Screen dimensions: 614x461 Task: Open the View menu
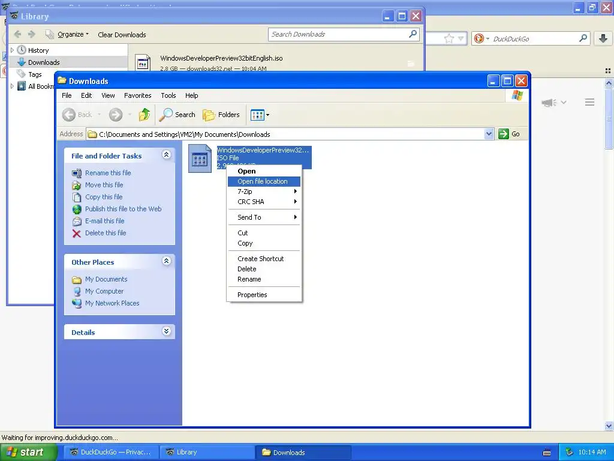tap(108, 95)
